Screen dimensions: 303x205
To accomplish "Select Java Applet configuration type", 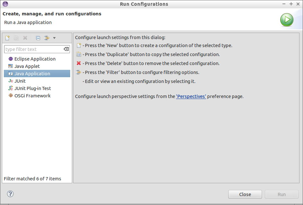I will coord(27,66).
